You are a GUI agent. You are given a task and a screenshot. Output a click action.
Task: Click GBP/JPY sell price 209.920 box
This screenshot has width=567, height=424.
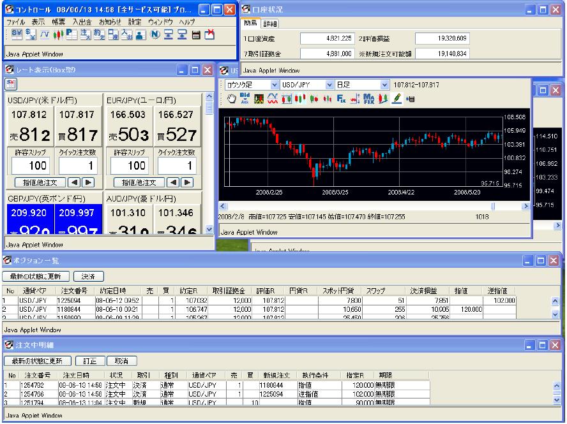[30, 219]
